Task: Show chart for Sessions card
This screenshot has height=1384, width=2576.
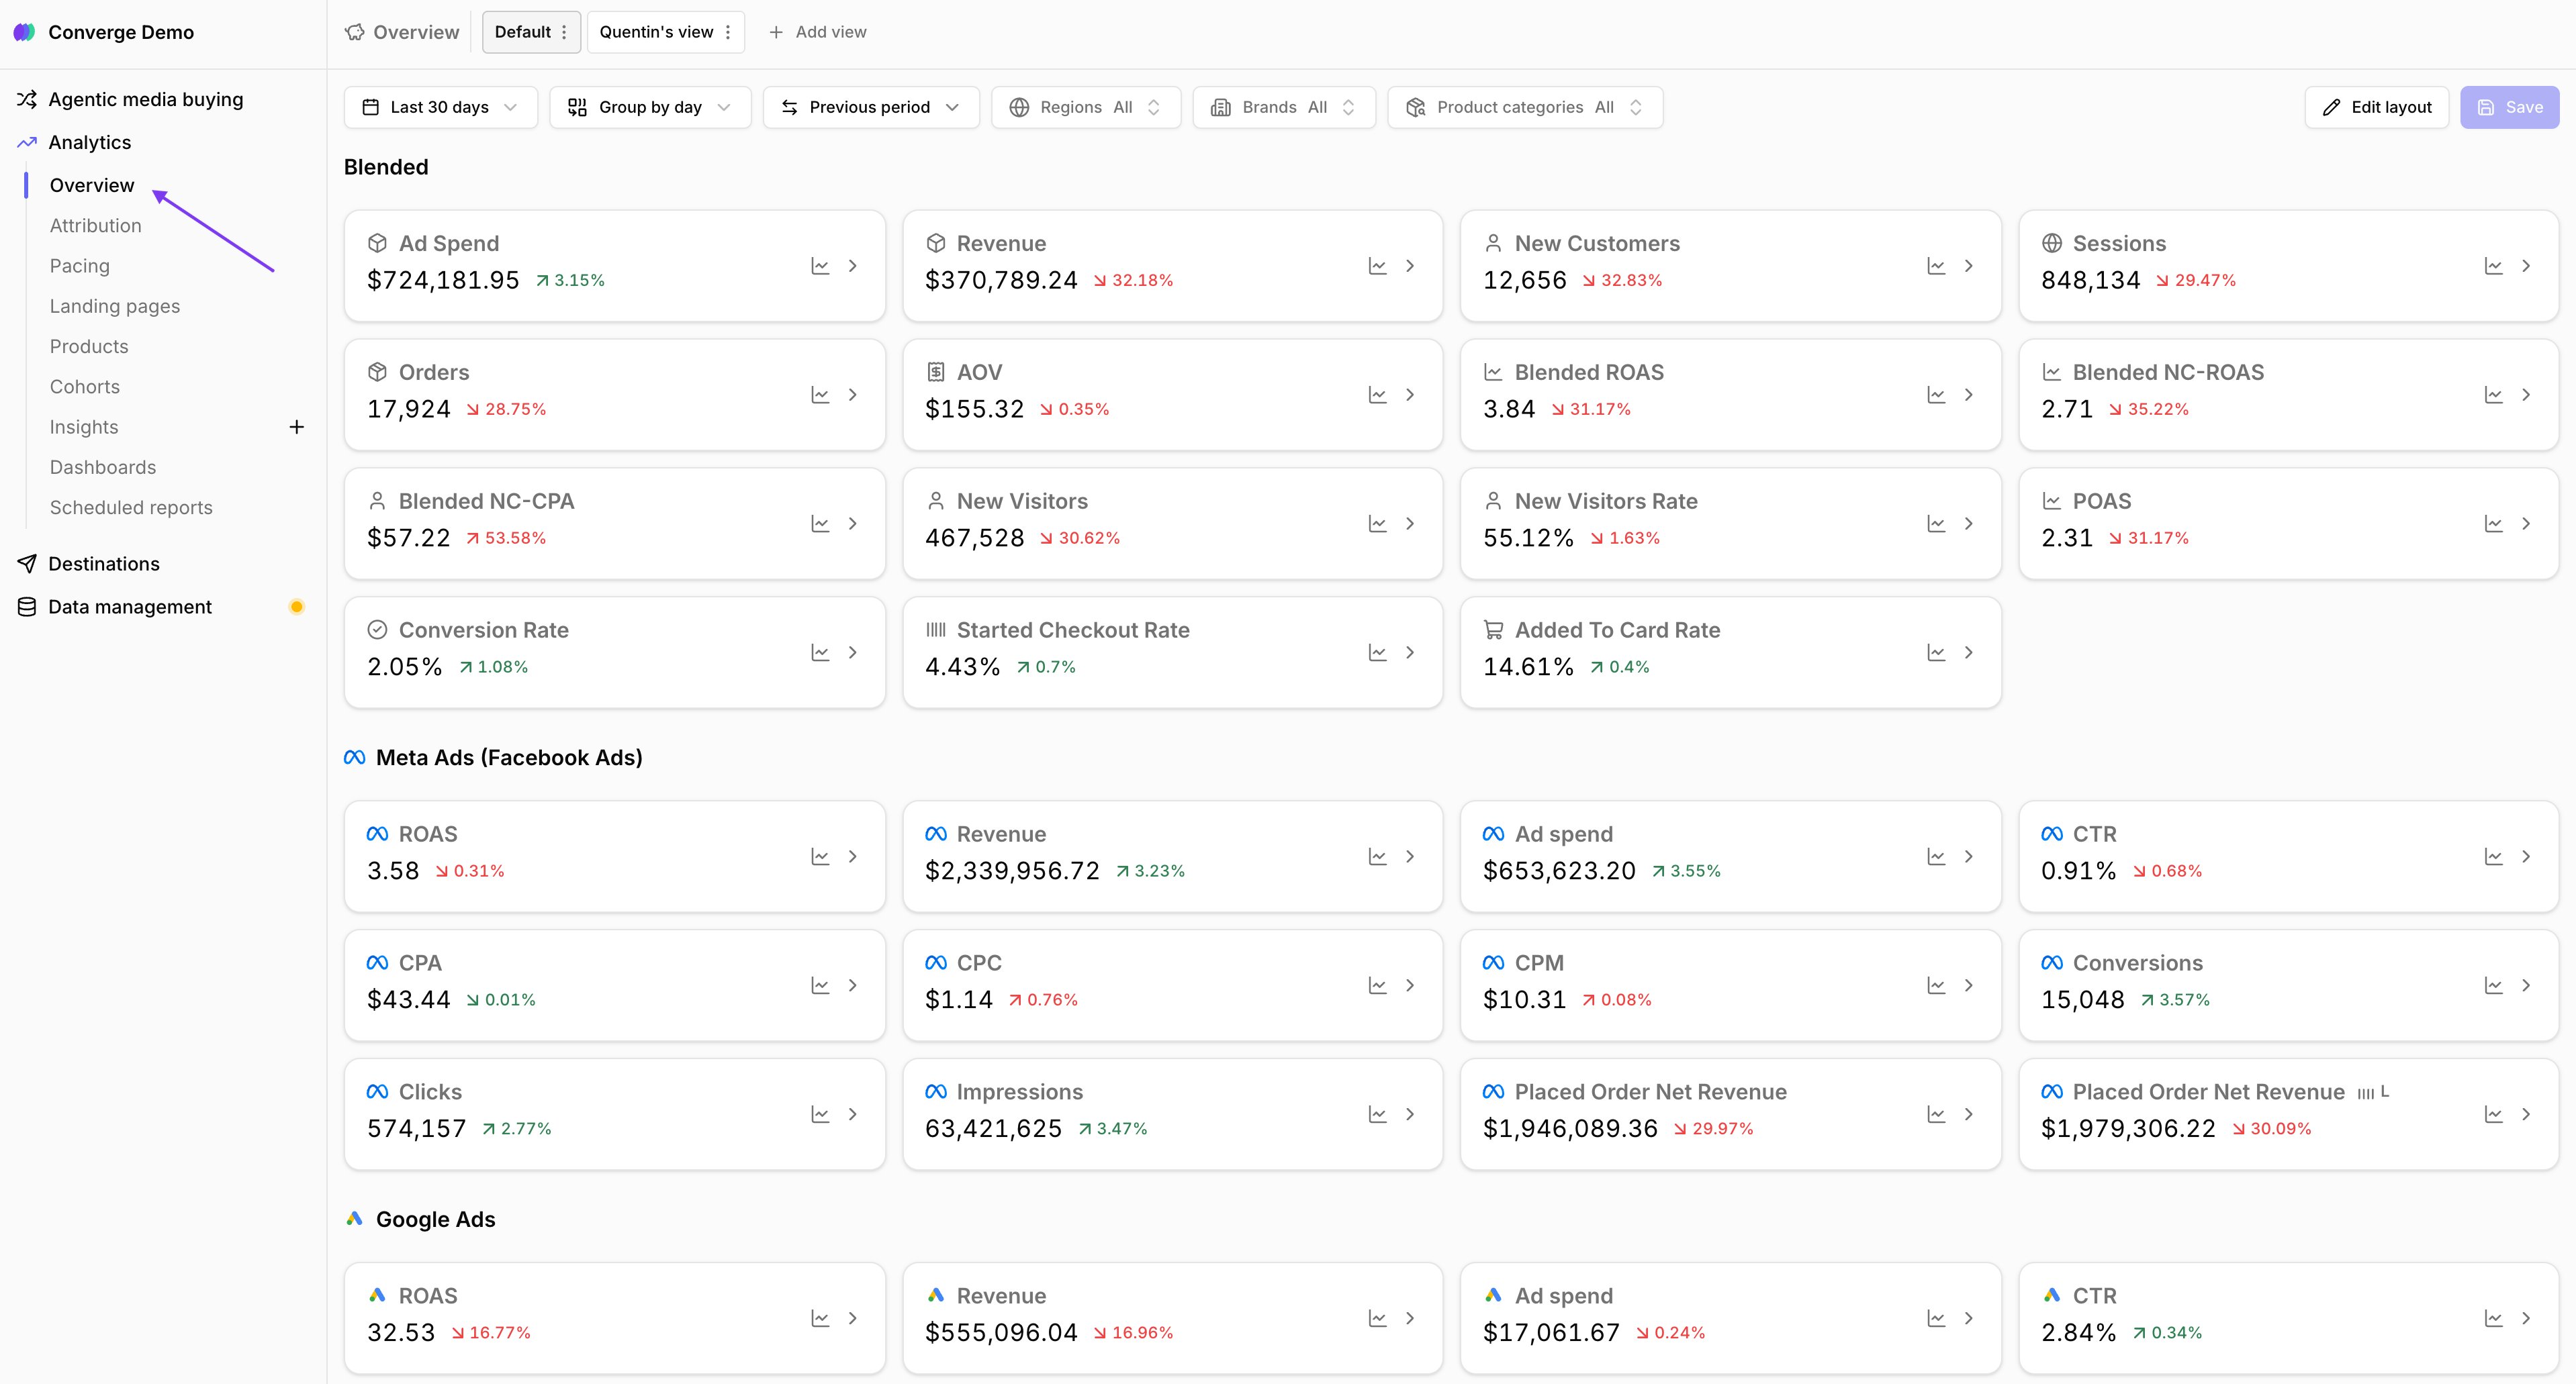Action: [2493, 266]
